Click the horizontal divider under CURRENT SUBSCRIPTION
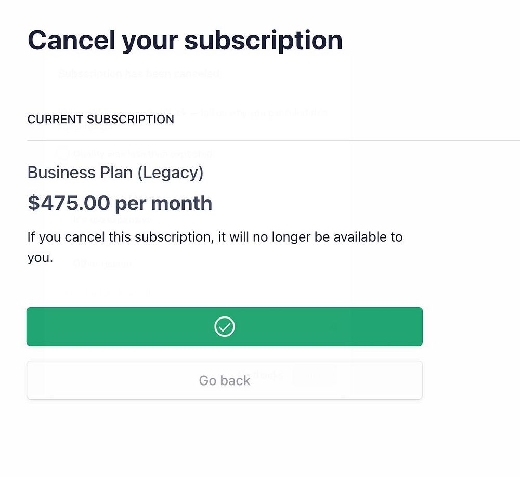The image size is (520, 477). pos(274,140)
